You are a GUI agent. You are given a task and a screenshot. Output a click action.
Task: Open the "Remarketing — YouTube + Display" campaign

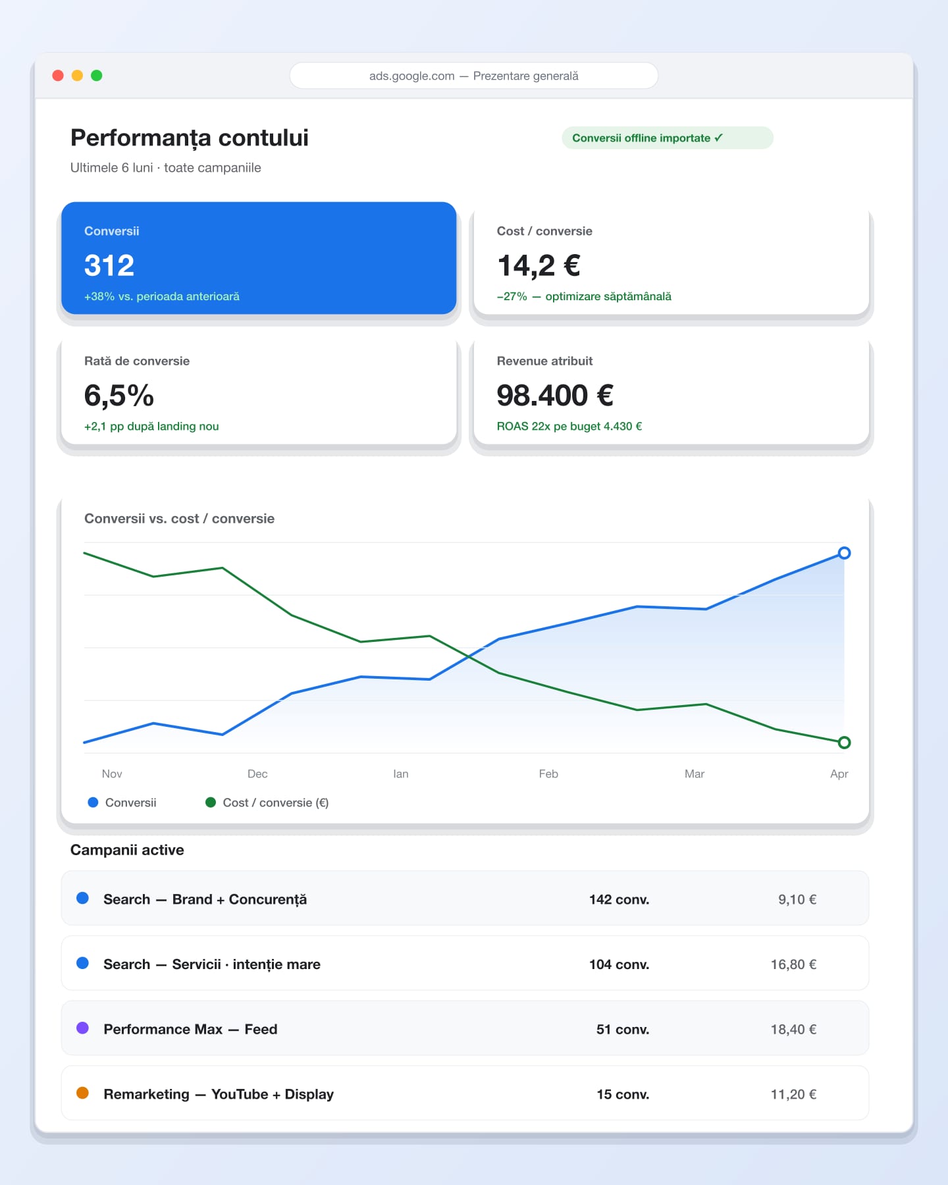(x=465, y=1093)
